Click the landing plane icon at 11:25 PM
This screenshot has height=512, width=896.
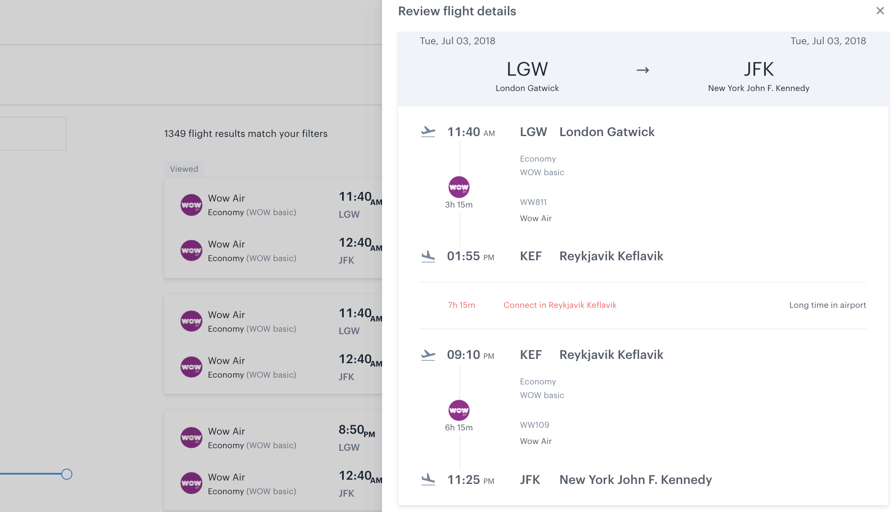coord(428,480)
